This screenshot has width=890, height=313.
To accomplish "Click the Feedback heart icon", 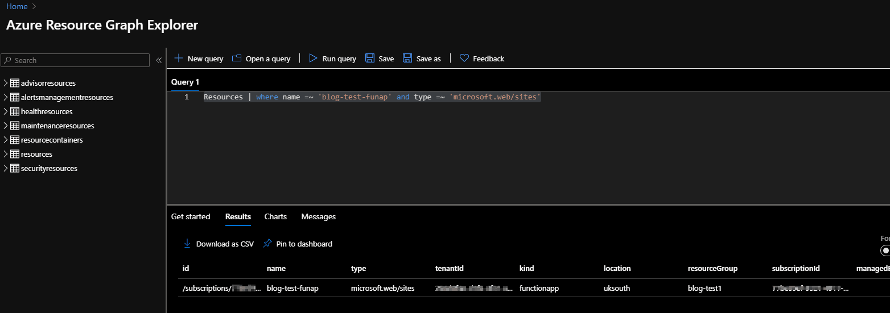I will click(464, 58).
